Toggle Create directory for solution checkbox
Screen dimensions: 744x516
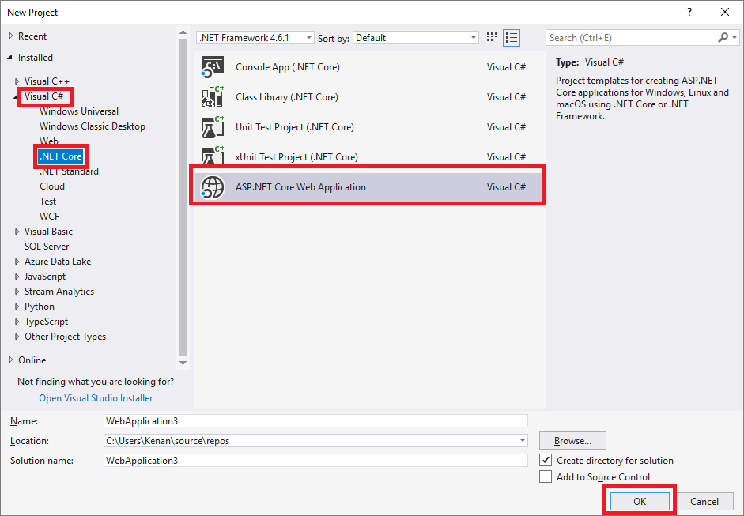point(546,460)
